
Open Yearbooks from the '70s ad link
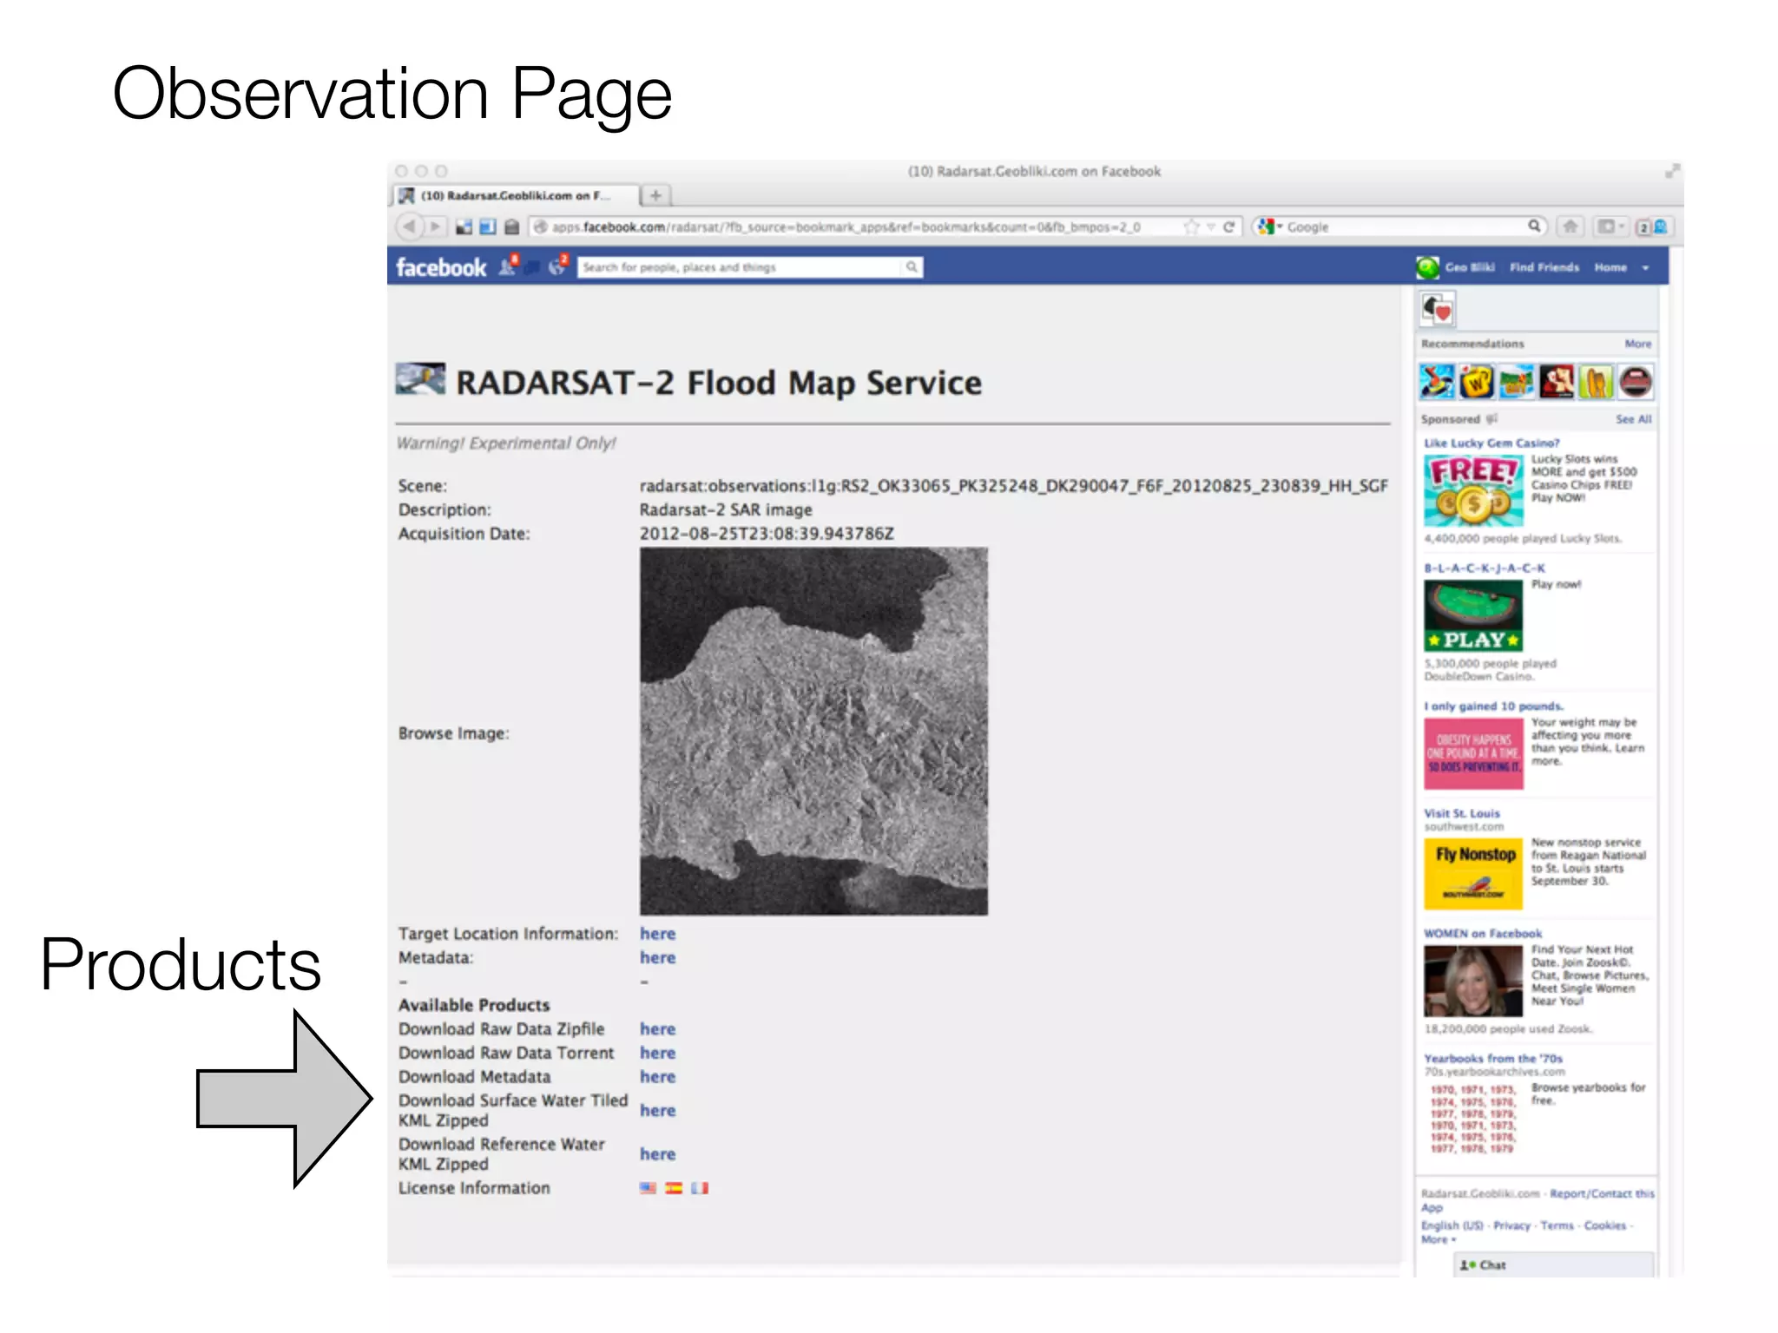pos(1493,1059)
